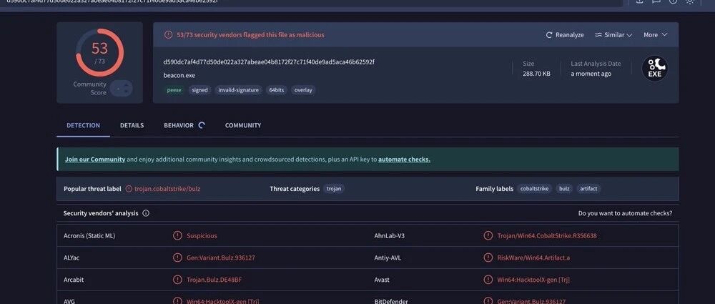Click the EXE file type icon
715x304 pixels.
tap(654, 69)
